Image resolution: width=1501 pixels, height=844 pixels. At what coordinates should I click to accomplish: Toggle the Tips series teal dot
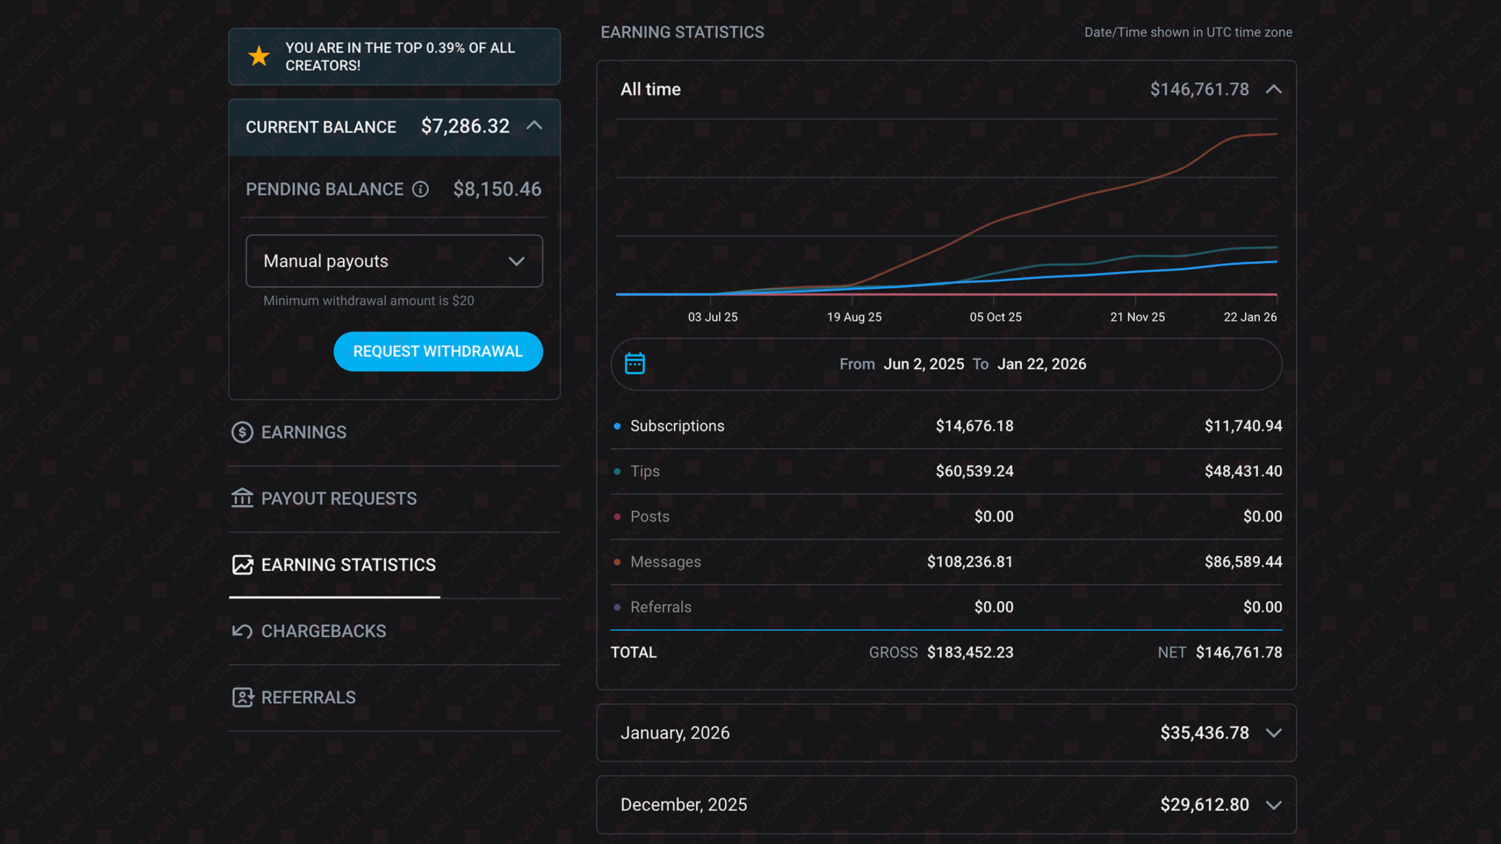coord(617,471)
